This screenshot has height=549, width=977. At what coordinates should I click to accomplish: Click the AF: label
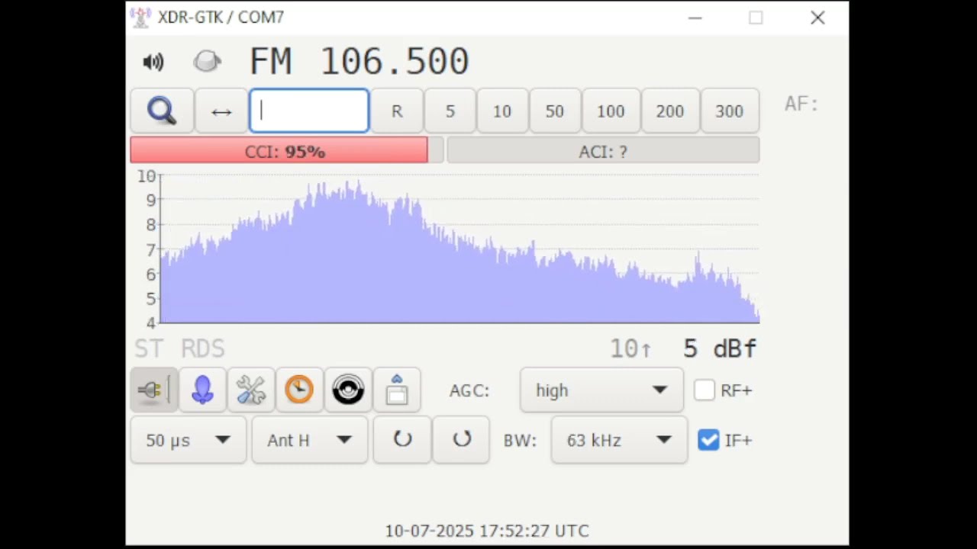(801, 104)
